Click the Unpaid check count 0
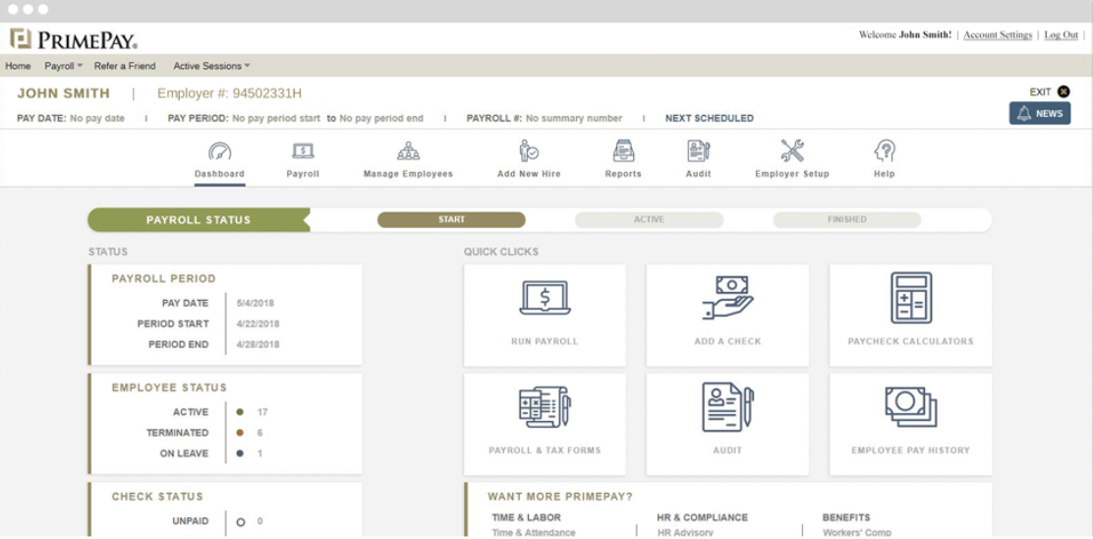 click(x=260, y=521)
